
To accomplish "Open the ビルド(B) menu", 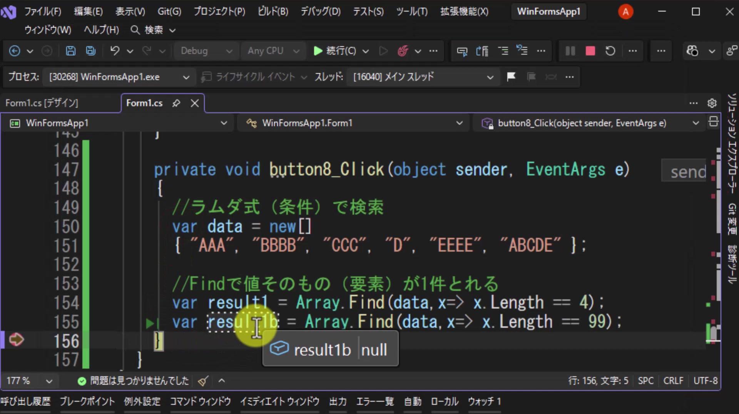I will pyautogui.click(x=273, y=12).
